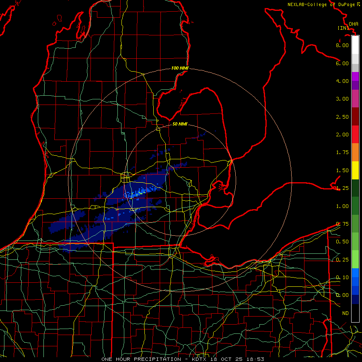362x362 pixels.
Task: Select the 6.00 legend value
Action: click(x=342, y=63)
